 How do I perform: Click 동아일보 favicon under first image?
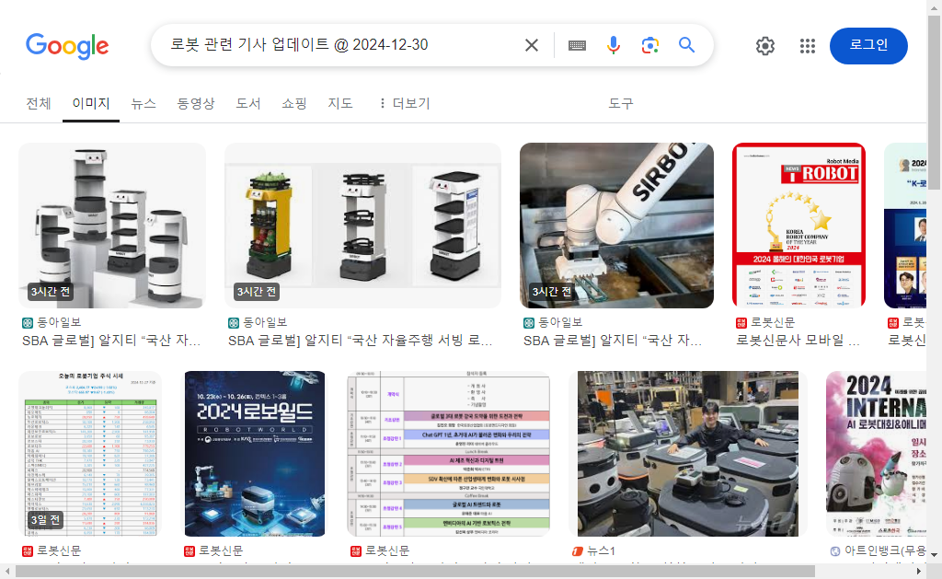pyautogui.click(x=28, y=323)
